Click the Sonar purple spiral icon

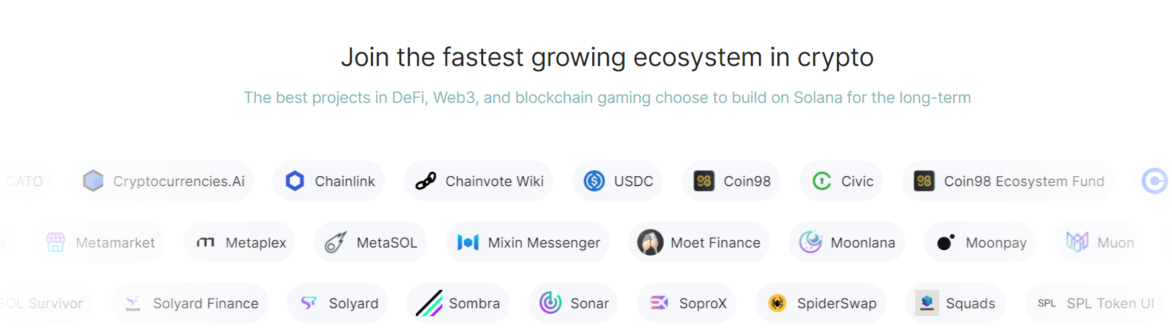pyautogui.click(x=551, y=303)
